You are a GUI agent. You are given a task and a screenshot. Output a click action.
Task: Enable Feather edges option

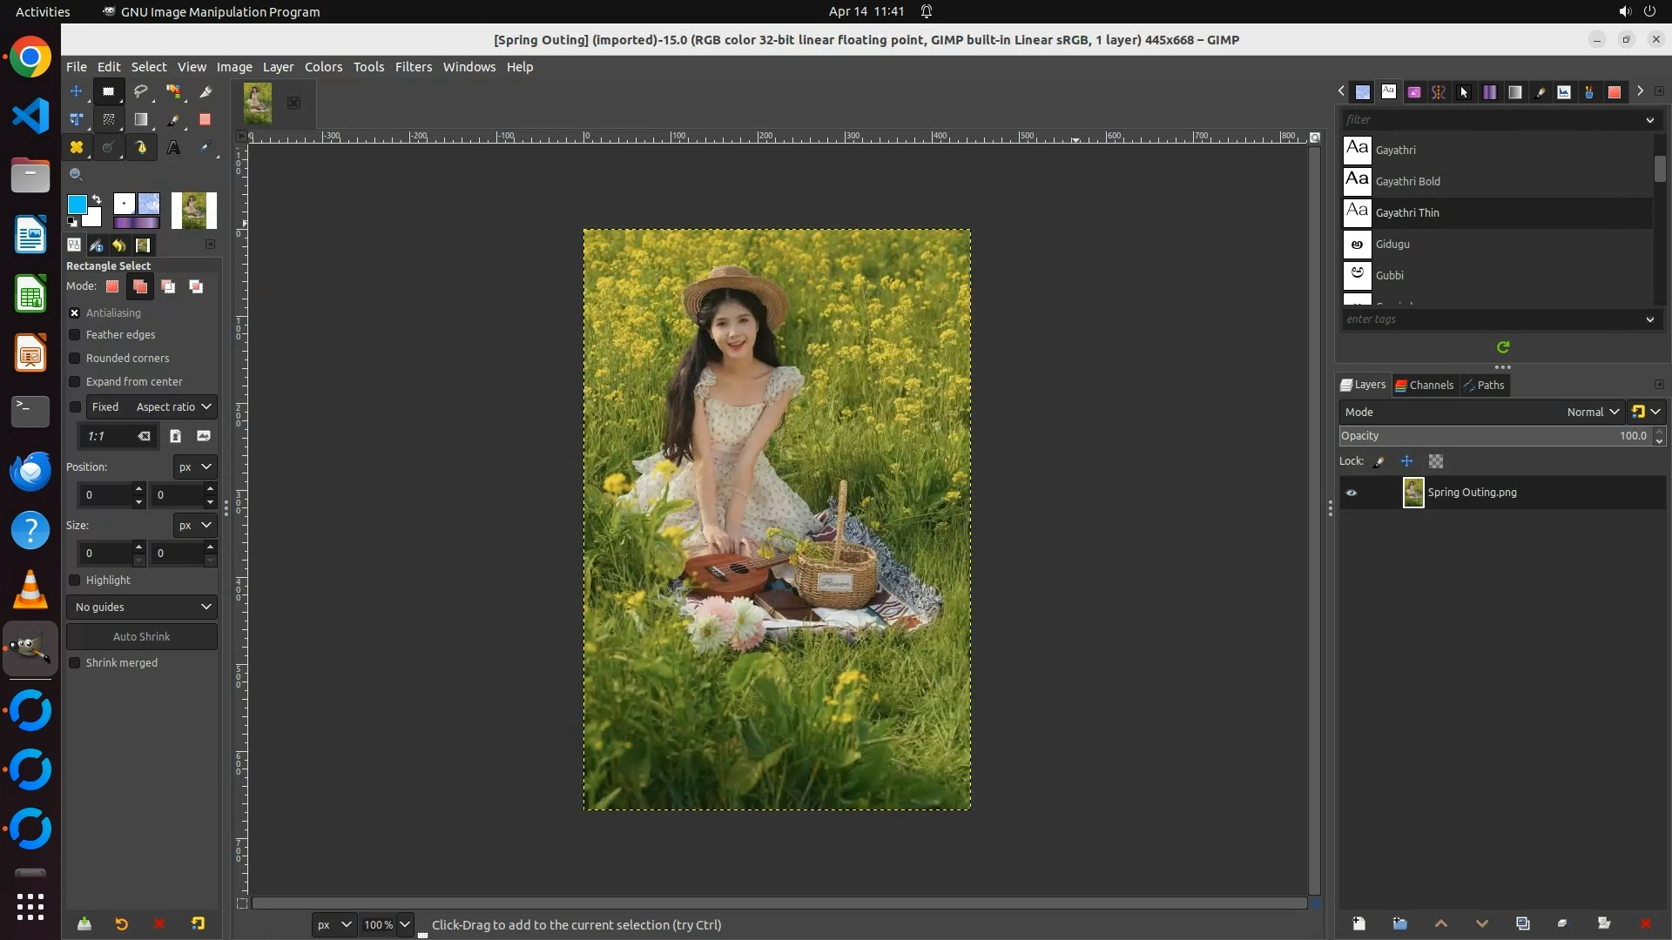[75, 335]
